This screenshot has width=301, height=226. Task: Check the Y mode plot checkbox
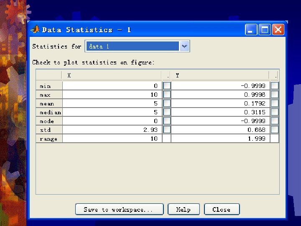coord(275,121)
